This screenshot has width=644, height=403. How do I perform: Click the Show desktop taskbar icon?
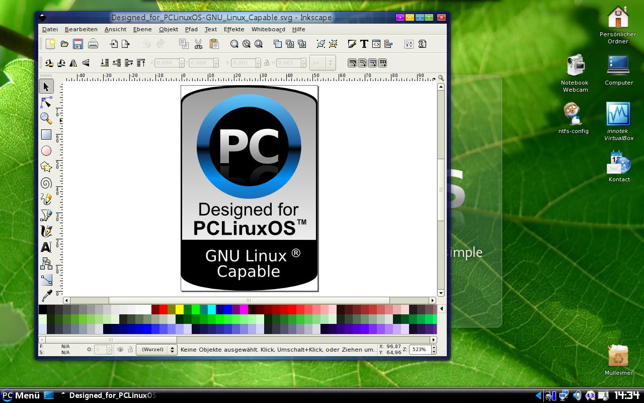tap(49, 395)
